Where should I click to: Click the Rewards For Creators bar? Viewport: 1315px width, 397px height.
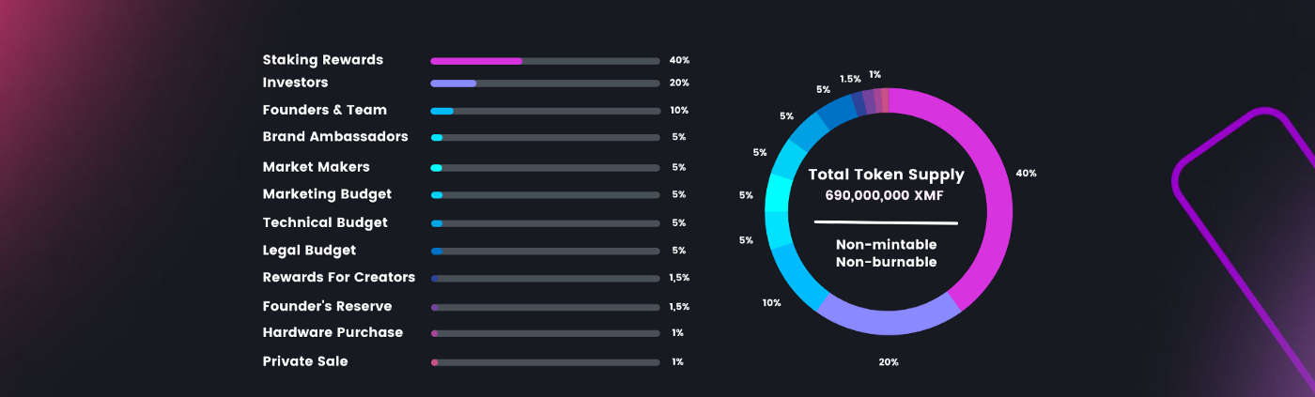coord(545,279)
